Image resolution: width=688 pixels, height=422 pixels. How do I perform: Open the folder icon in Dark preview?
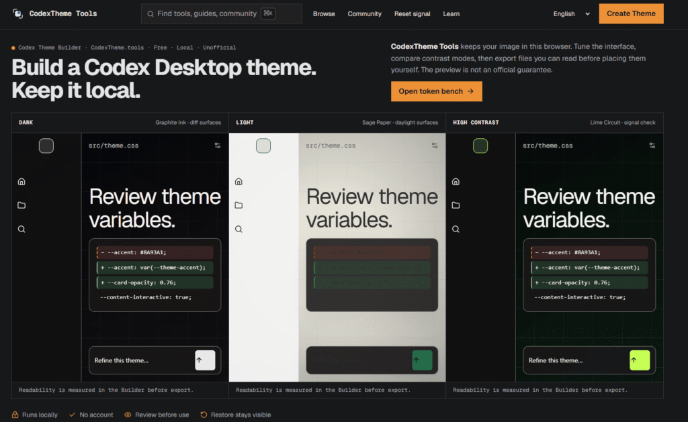[x=21, y=205]
